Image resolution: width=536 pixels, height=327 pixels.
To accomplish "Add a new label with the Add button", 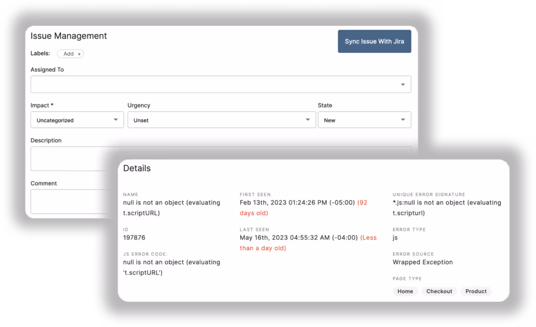I will (x=70, y=53).
